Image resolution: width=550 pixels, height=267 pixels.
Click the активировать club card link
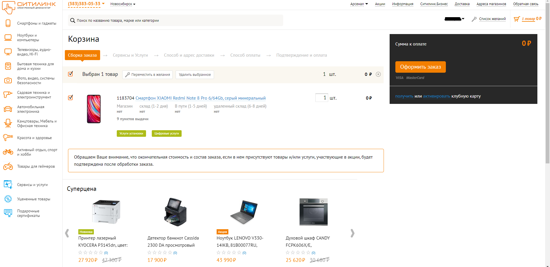(x=436, y=96)
